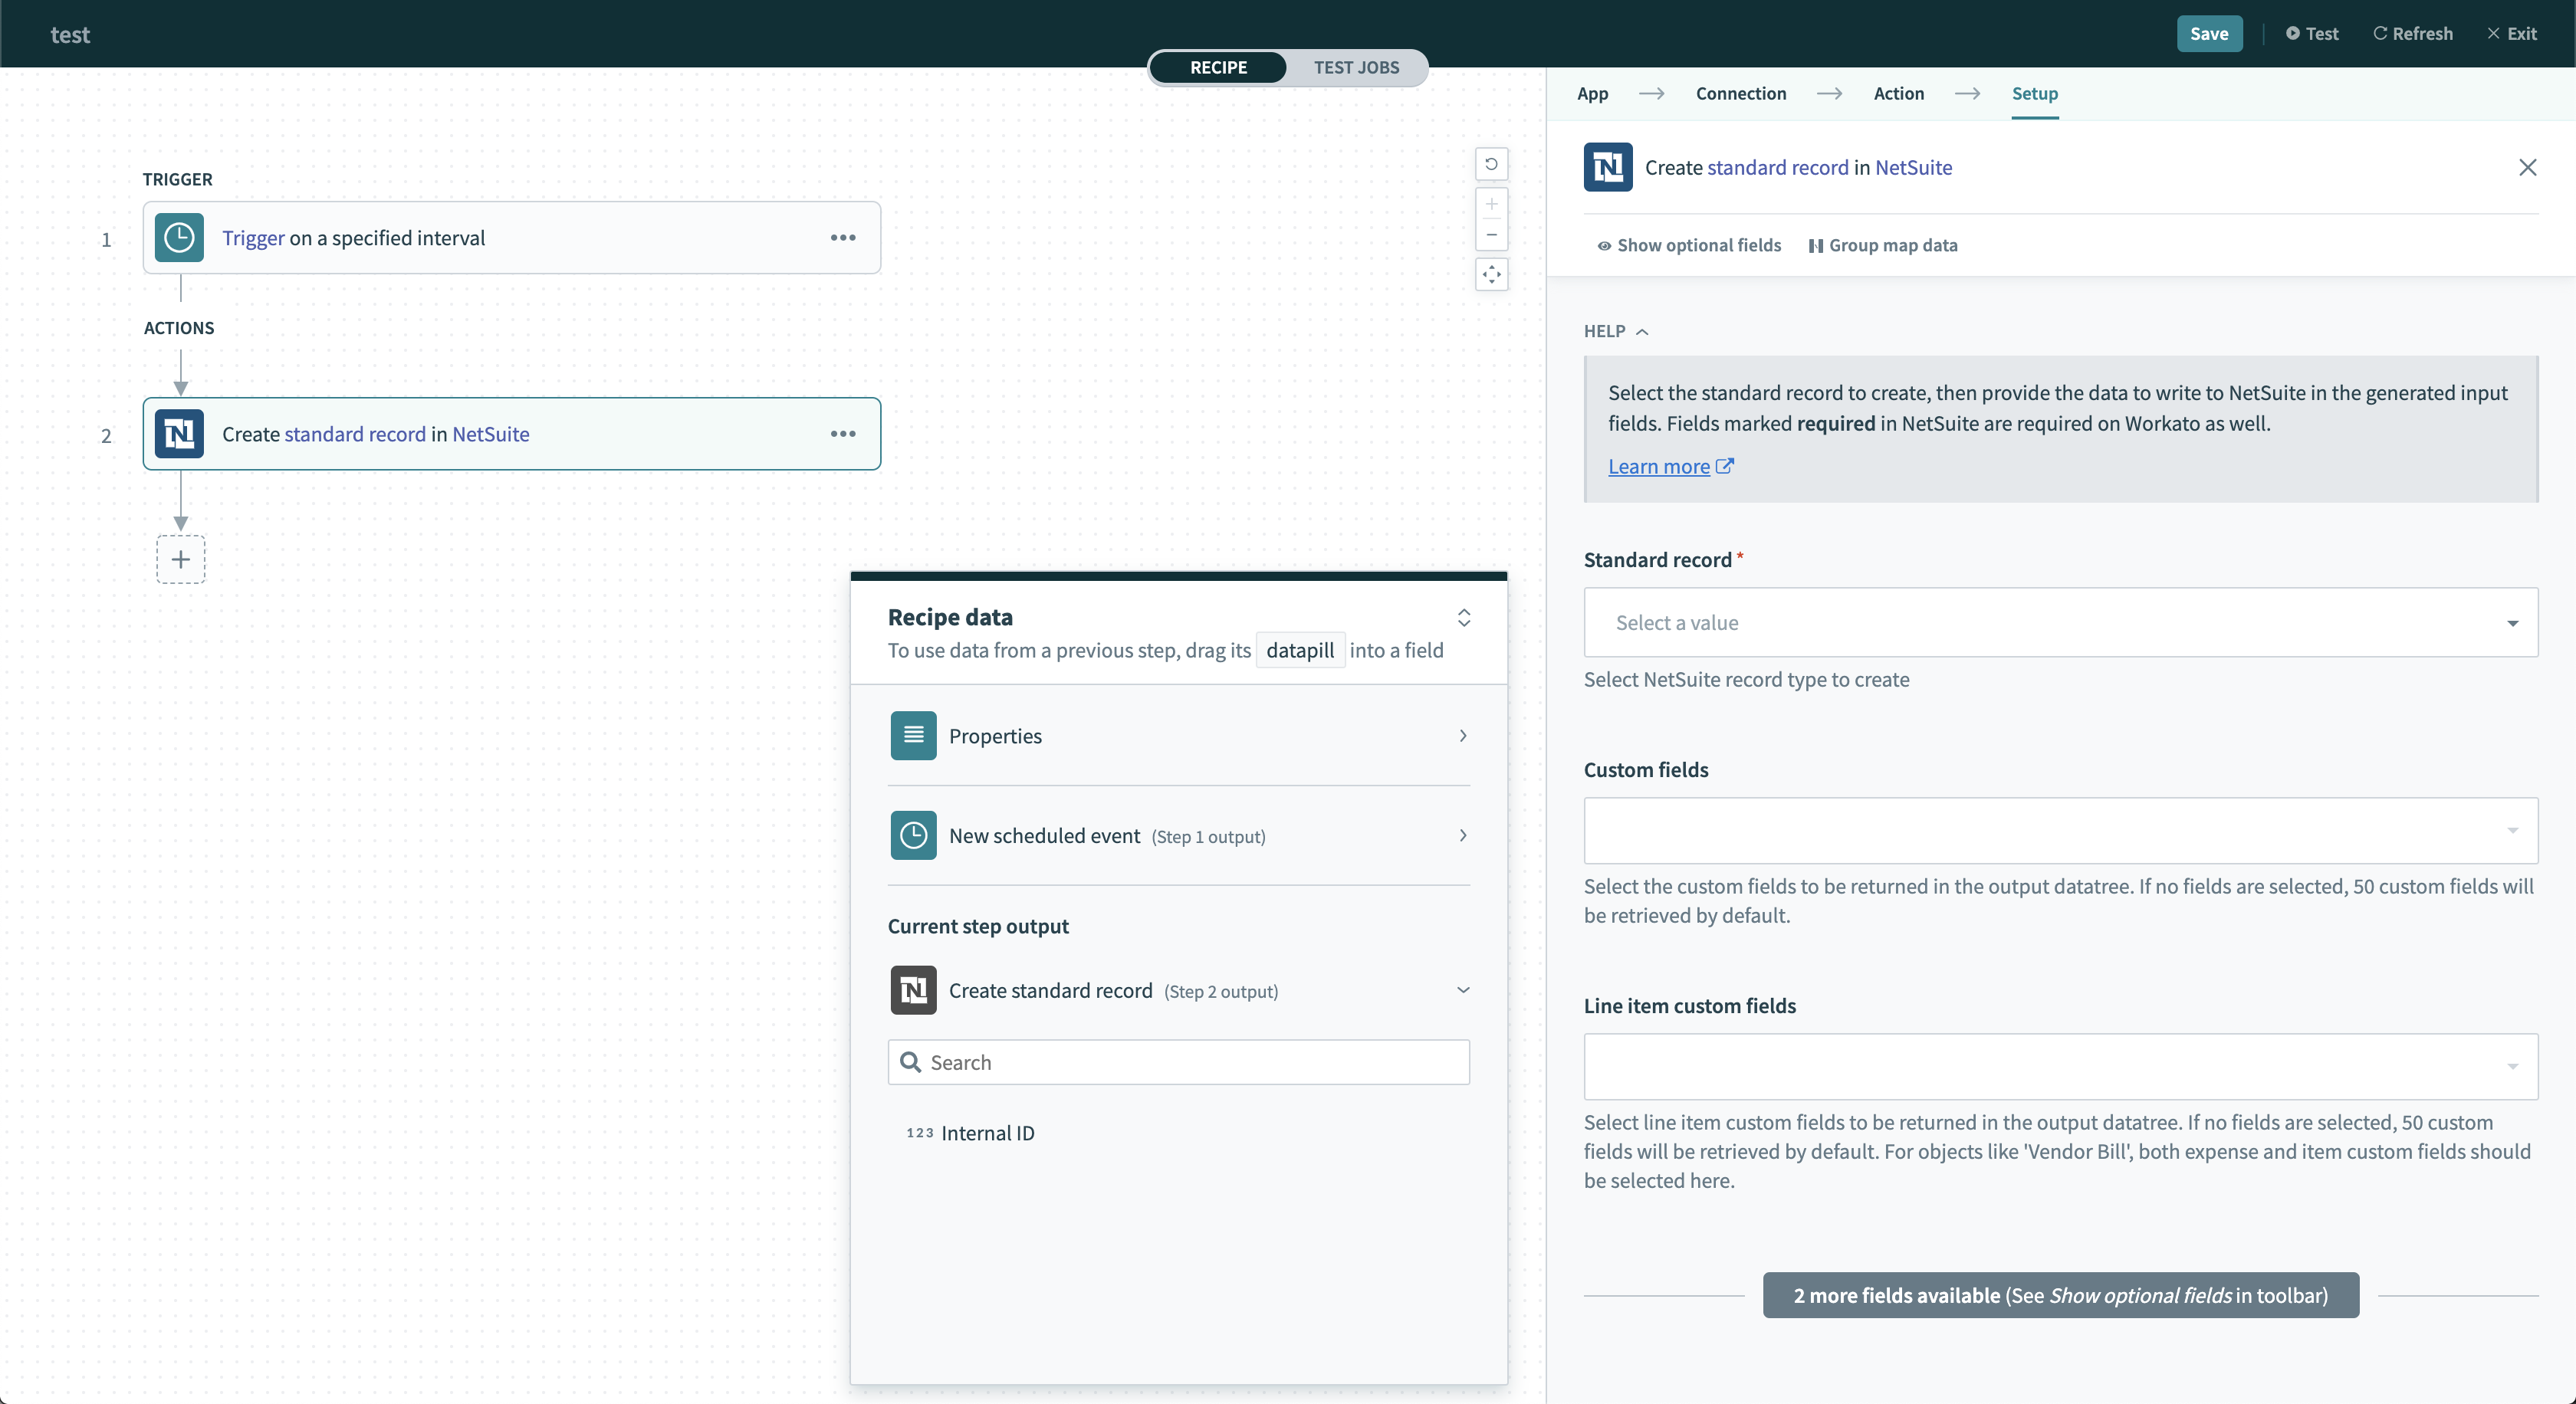Click the Properties icon in Recipe data panel
Screen dimensions: 2576x1404
[912, 736]
